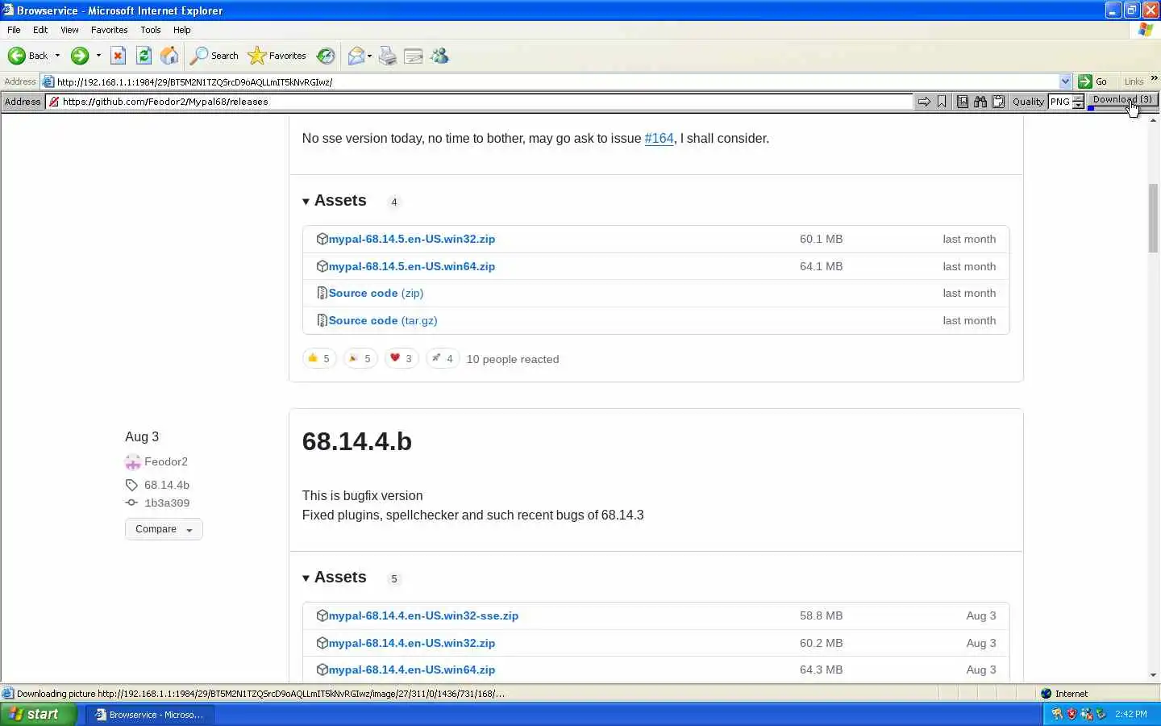Increase Quality with the up spinner arrow

click(x=1078, y=98)
